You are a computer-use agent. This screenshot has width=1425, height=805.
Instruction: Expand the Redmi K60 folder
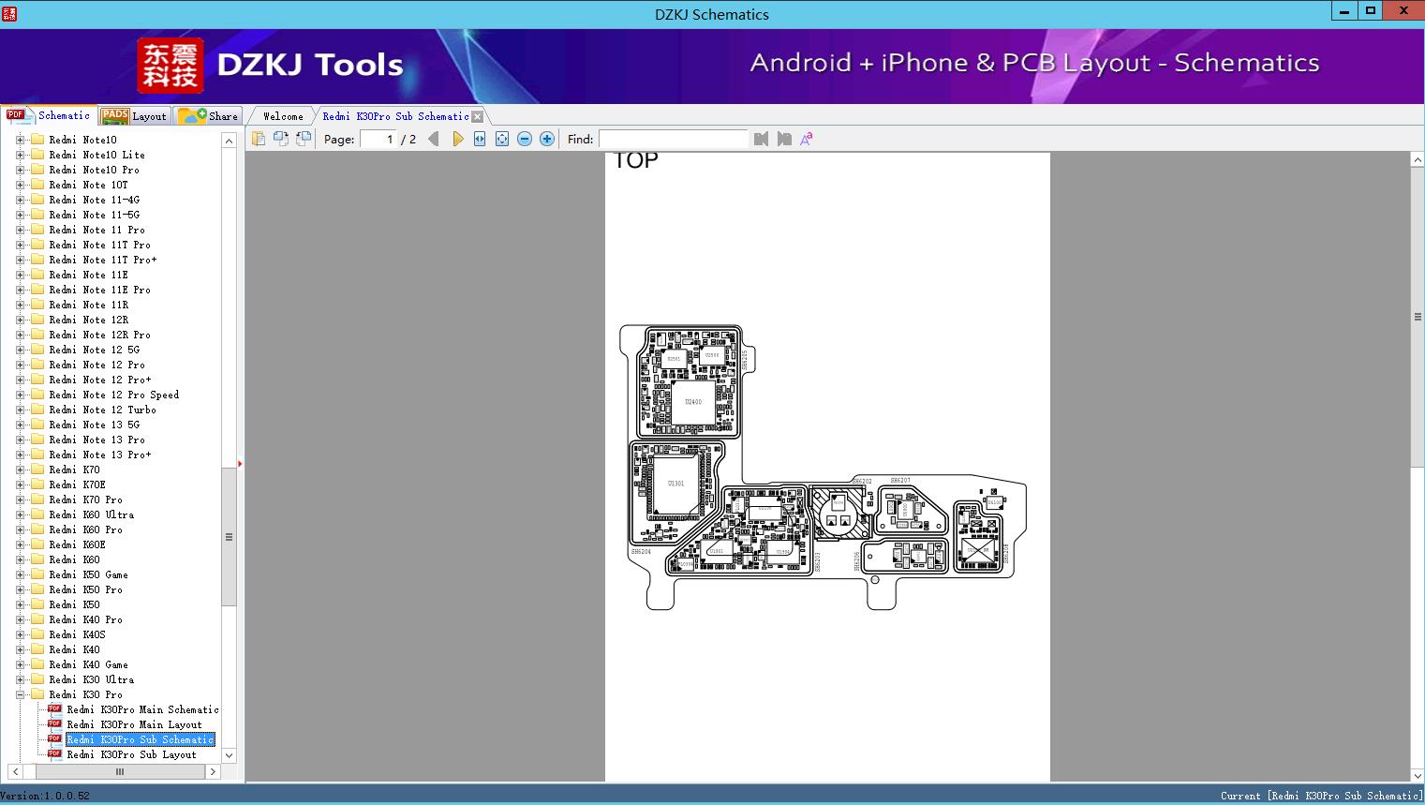point(20,559)
